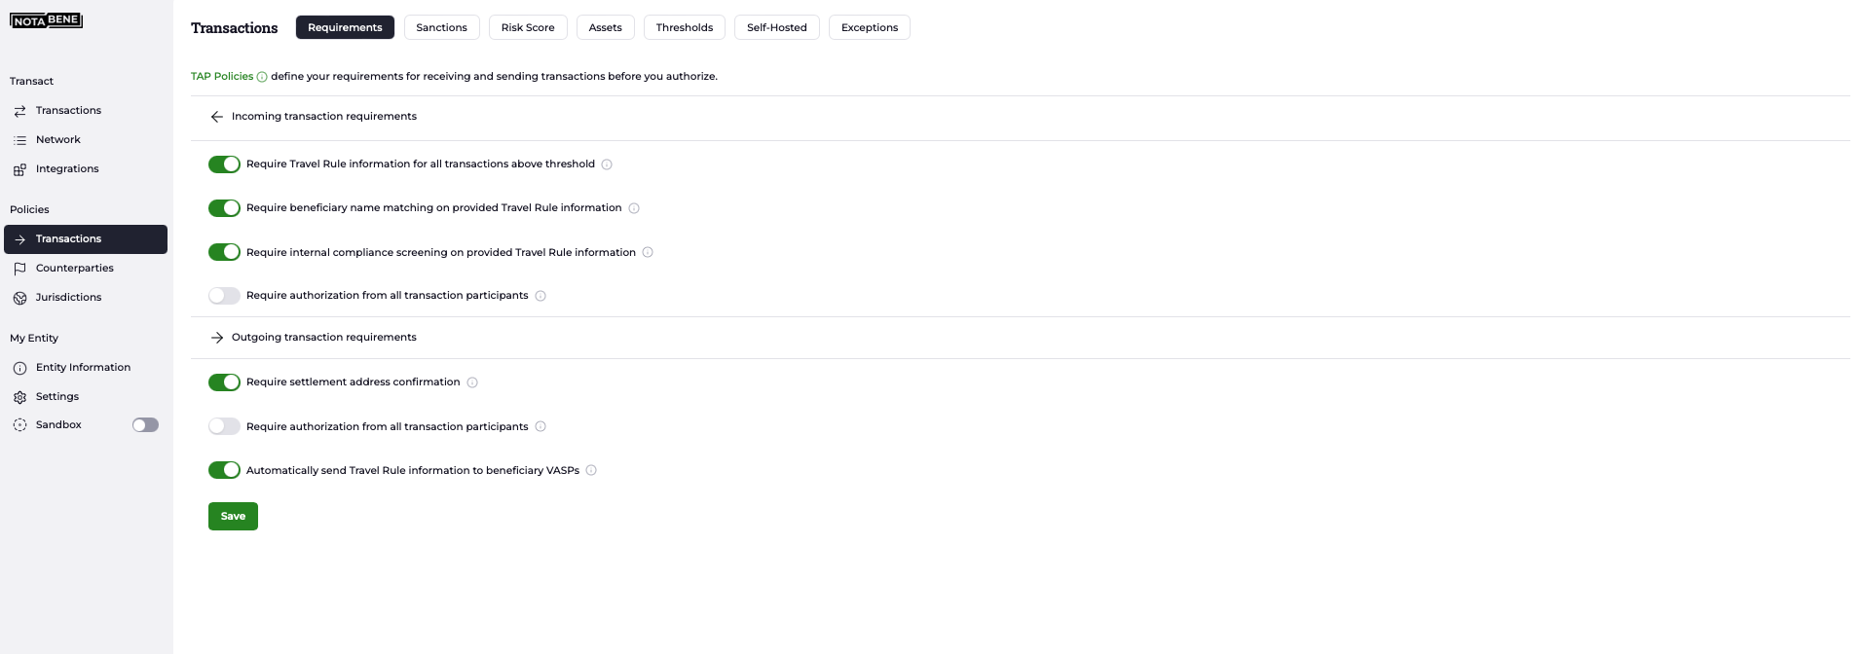Turn on the Sandbox mode switch
The height and width of the screenshot is (654, 1864).
click(145, 425)
